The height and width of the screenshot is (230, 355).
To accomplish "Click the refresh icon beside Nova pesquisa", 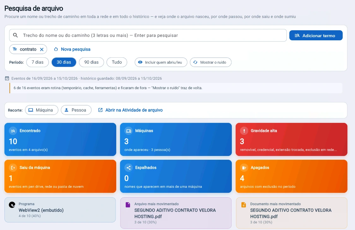I will pos(56,49).
